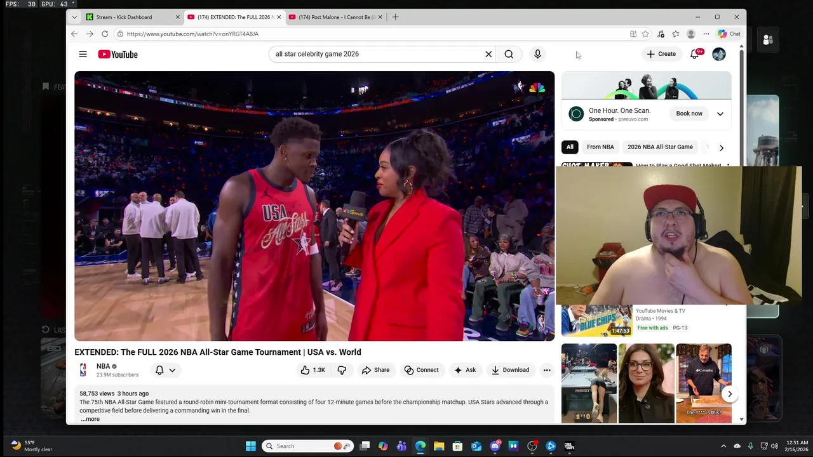Open the Short with Columbia shirt man
This screenshot has width=813, height=457.
click(704, 383)
